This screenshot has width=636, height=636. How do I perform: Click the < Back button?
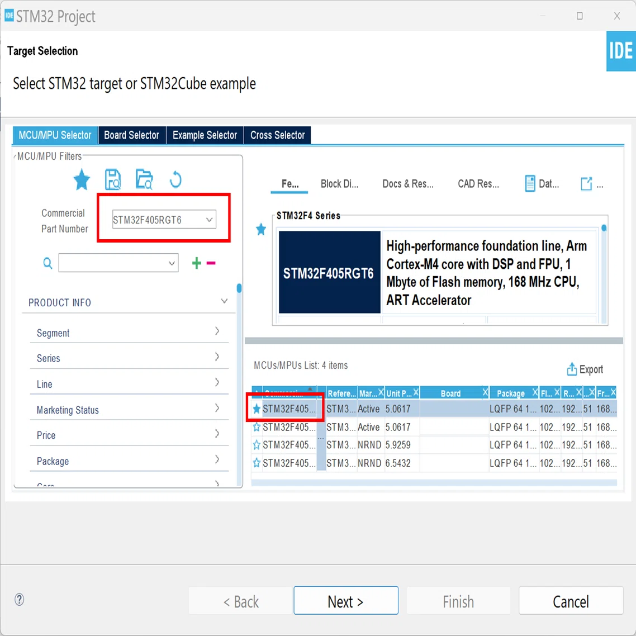[x=240, y=600]
